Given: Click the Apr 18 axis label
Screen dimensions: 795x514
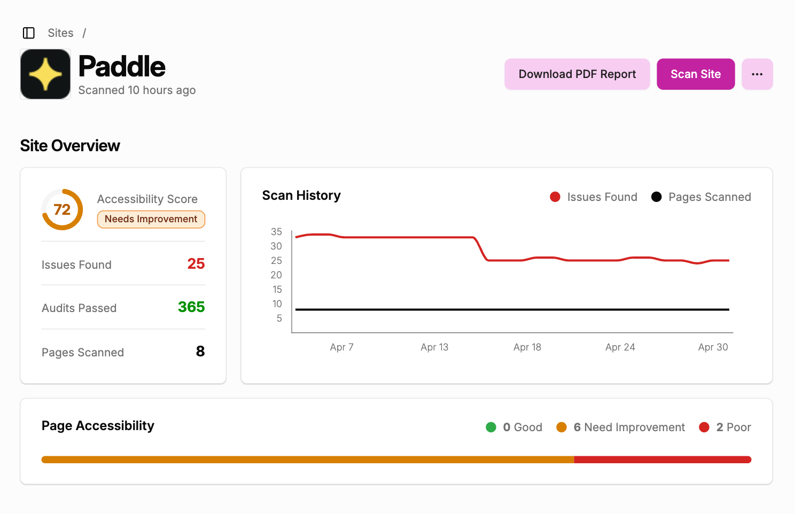Looking at the screenshot, I should coord(527,347).
